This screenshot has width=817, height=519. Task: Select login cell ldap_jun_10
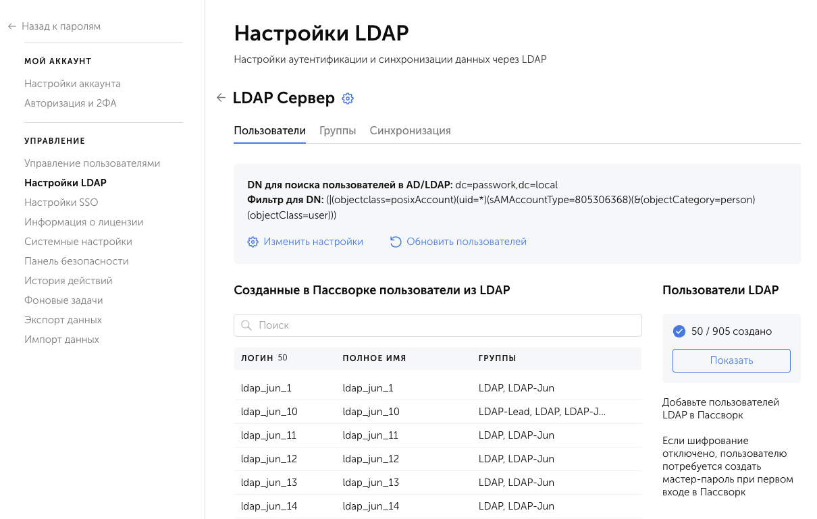[269, 412]
